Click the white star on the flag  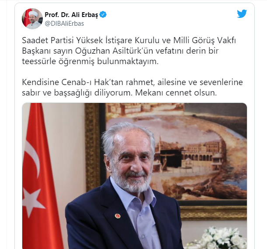(x=32, y=201)
